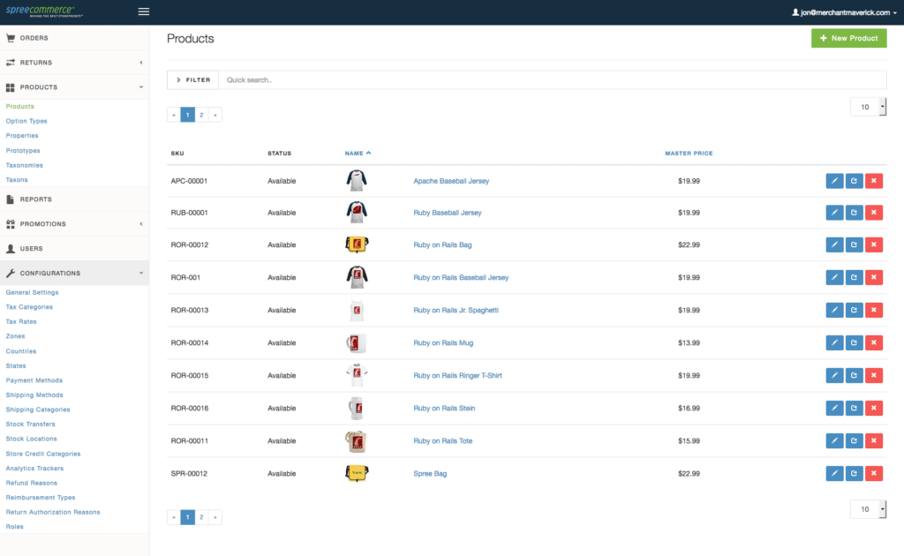The height and width of the screenshot is (556, 904).
Task: Open Payment Methods configuration
Action: [x=34, y=380]
